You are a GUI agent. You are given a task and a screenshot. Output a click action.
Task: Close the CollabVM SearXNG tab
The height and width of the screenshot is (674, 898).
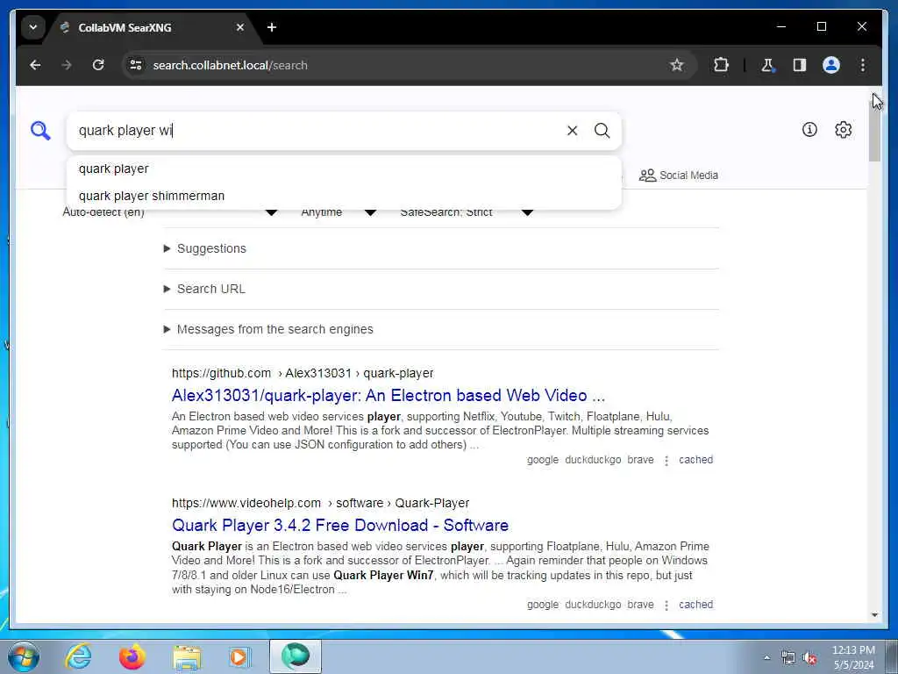240,27
